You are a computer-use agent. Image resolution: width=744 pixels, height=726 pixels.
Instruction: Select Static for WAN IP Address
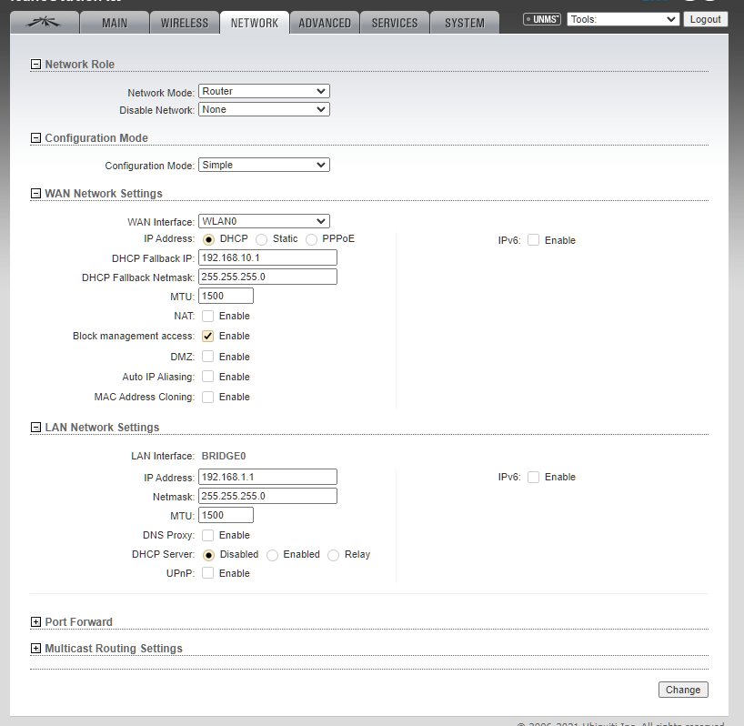tap(261, 239)
